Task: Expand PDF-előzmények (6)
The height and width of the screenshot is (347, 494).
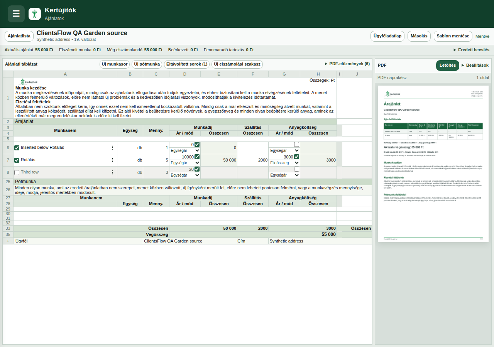Action: pos(347,64)
